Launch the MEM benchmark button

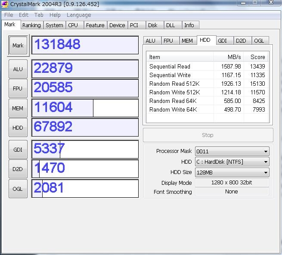tap(18, 108)
